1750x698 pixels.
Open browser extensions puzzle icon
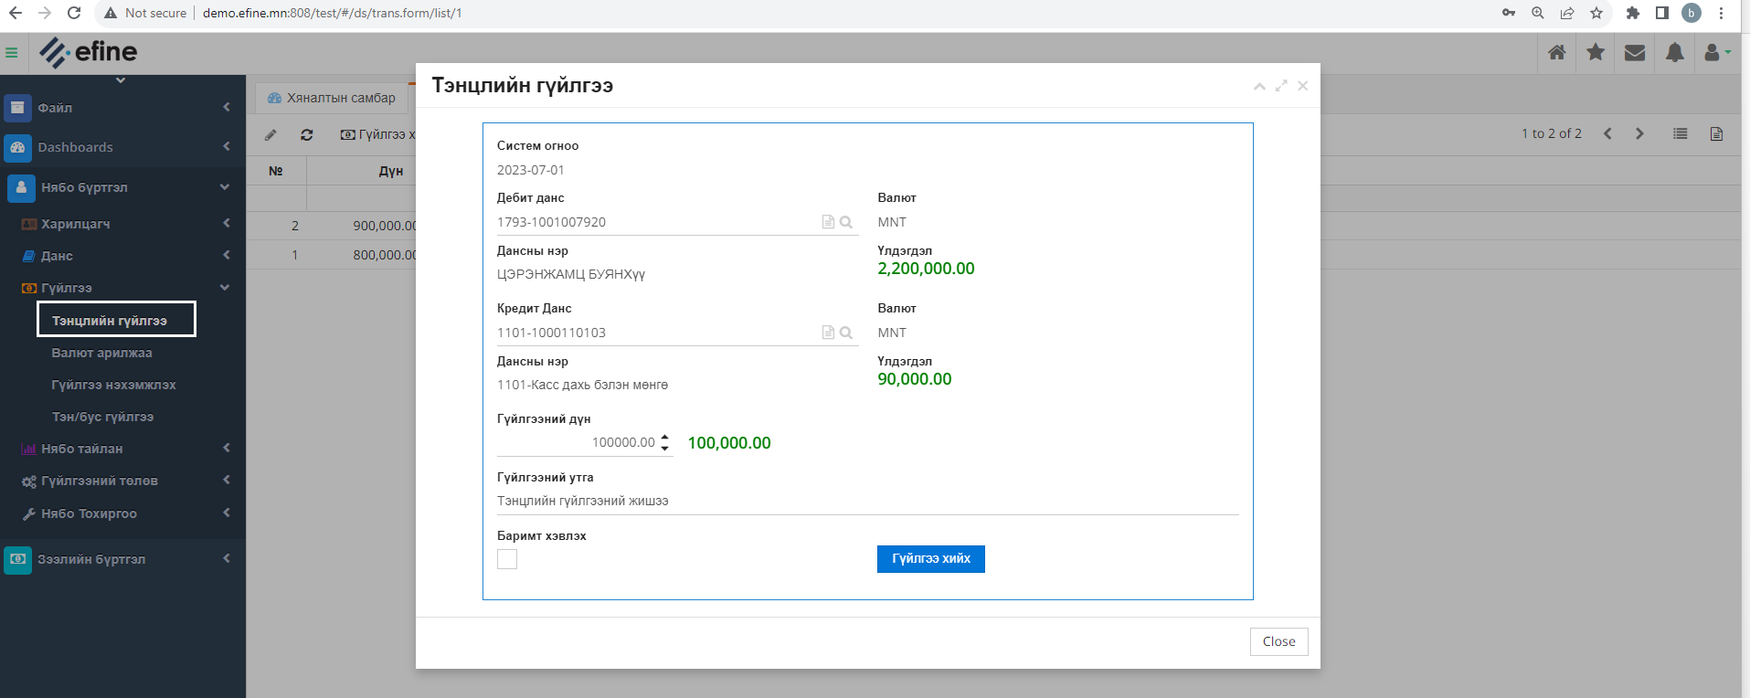[1633, 13]
